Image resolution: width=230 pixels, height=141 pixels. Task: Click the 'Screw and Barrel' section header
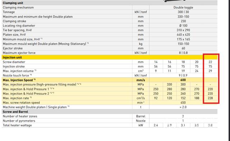[15, 112]
